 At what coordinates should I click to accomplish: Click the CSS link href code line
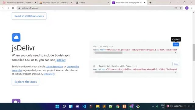[x=135, y=50]
